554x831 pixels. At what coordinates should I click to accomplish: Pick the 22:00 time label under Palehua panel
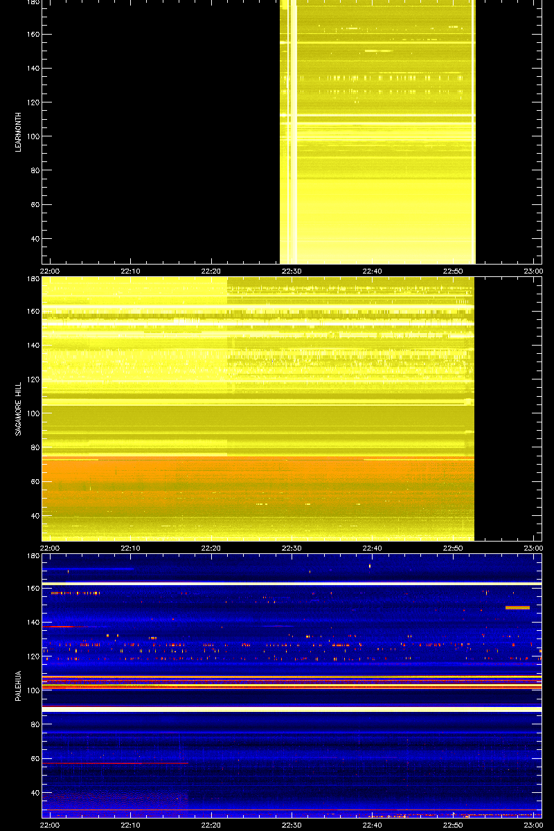click(x=50, y=825)
